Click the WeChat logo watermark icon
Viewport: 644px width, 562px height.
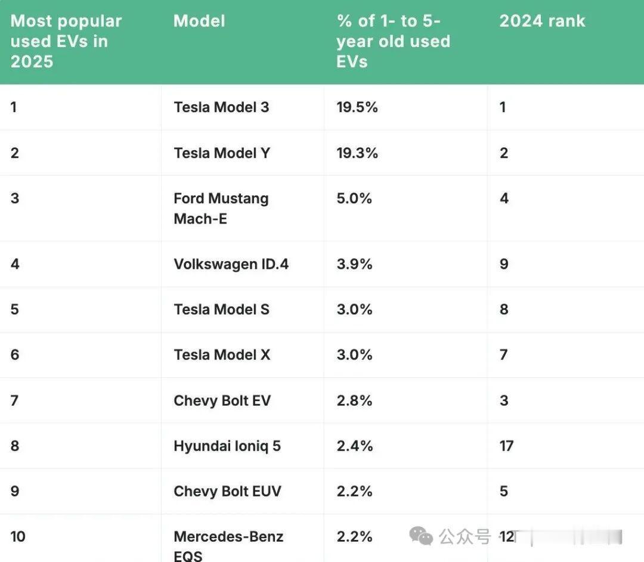pyautogui.click(x=421, y=536)
